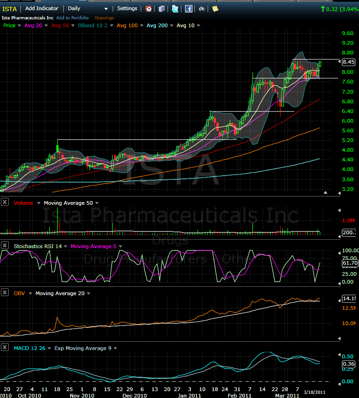Click the Avg 20 label

click(x=33, y=25)
